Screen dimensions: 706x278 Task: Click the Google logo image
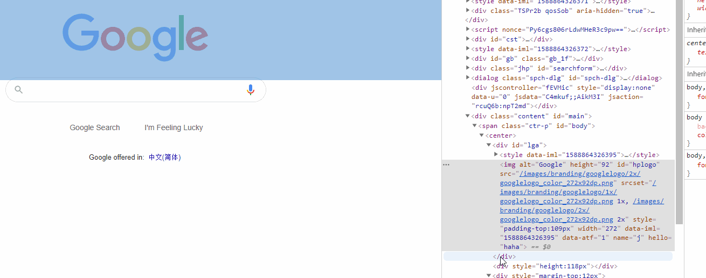[135, 37]
